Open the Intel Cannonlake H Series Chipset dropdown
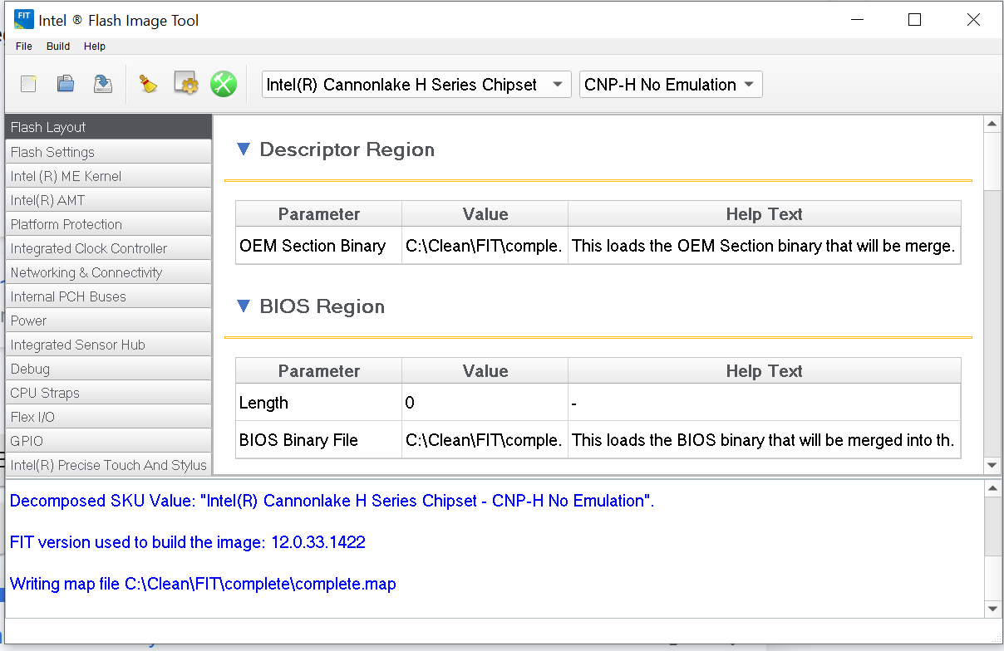The image size is (1004, 651). coord(416,85)
